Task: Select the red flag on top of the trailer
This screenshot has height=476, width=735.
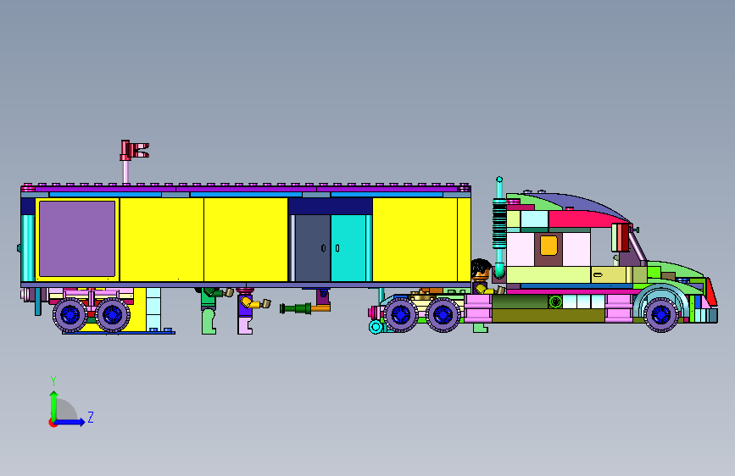Action: click(x=135, y=151)
